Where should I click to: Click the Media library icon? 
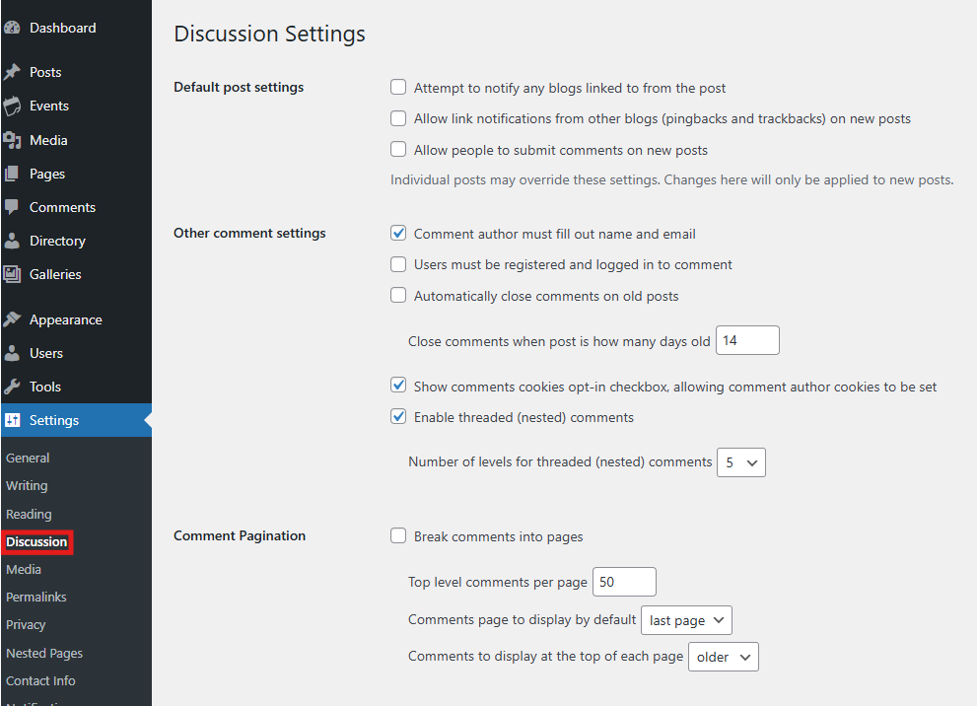point(12,140)
